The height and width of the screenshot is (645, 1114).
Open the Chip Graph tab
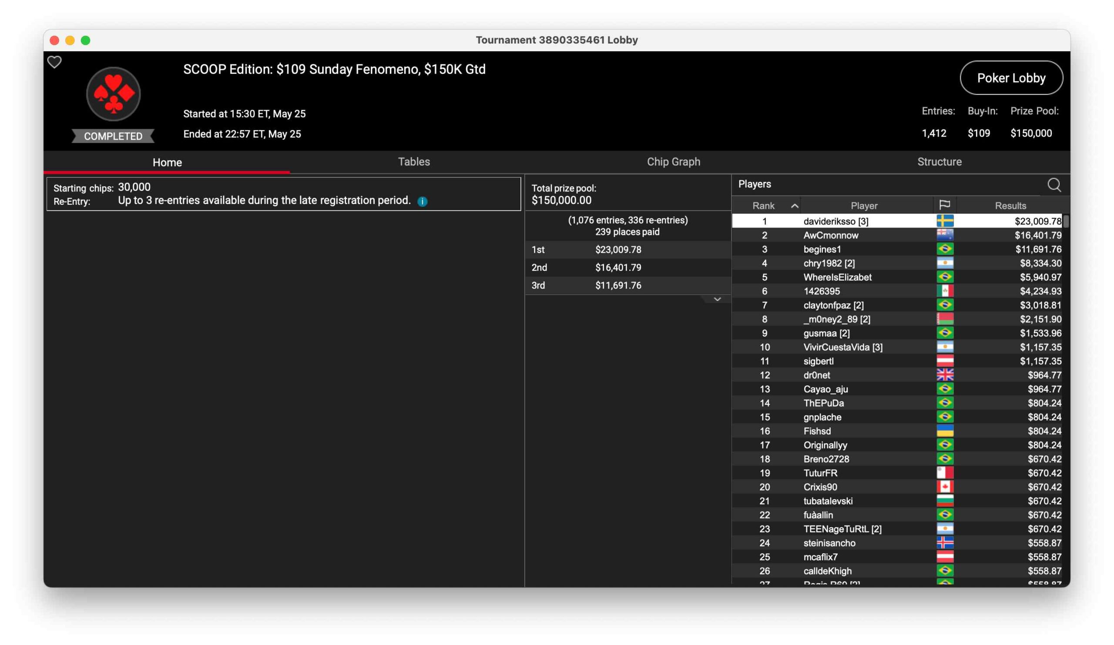point(673,162)
